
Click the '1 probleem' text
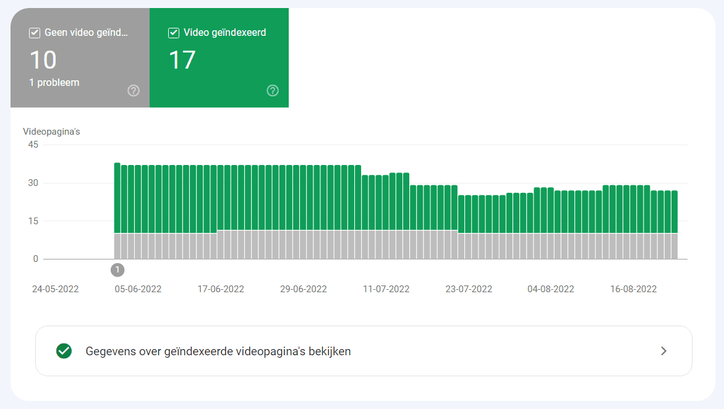pos(54,82)
